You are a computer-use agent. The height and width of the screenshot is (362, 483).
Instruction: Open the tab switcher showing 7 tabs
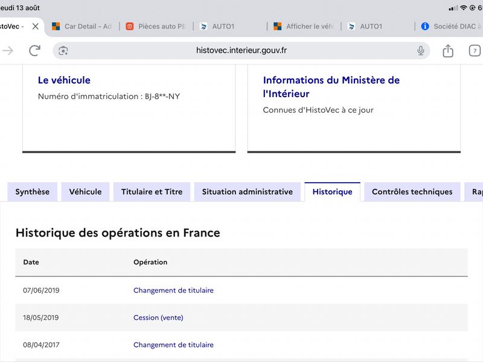(475, 51)
